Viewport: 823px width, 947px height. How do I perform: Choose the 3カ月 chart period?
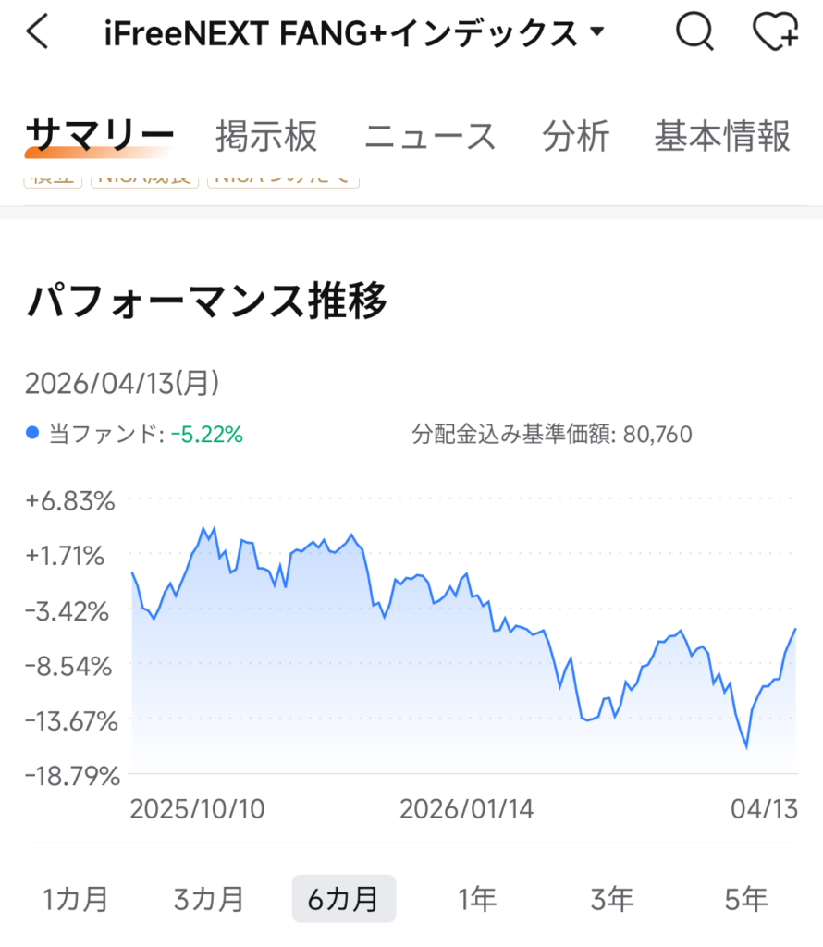[x=209, y=898]
